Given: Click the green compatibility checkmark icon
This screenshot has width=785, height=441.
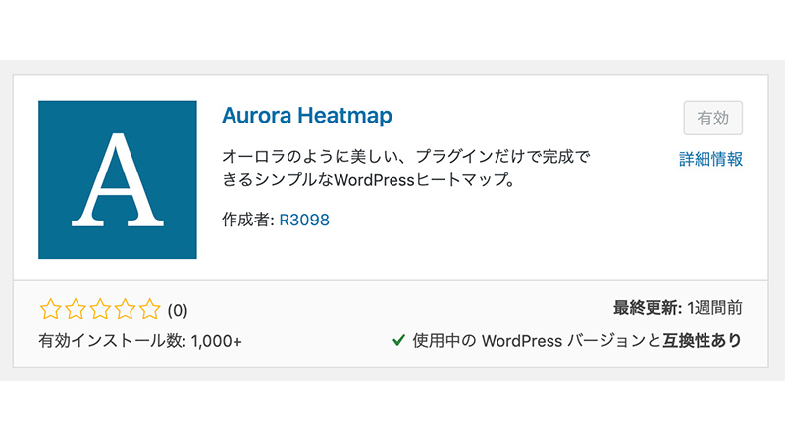Looking at the screenshot, I should tap(398, 340).
